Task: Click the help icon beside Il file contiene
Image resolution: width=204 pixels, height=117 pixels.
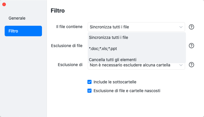Action: coord(191,27)
